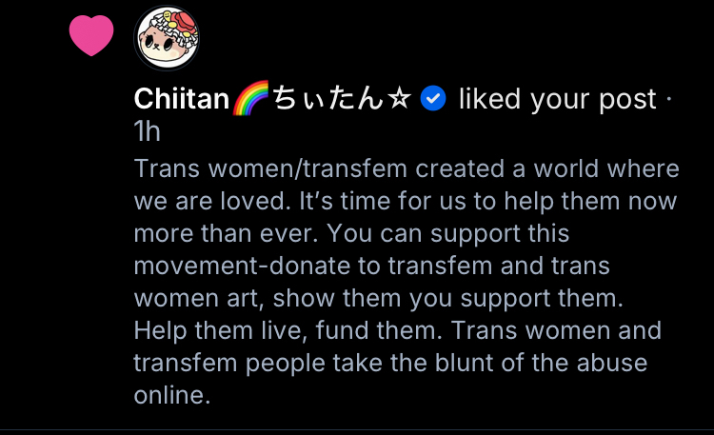Screen dimensions: 714x435
Task: Click the word "abuse" in the post
Action: coord(614,364)
